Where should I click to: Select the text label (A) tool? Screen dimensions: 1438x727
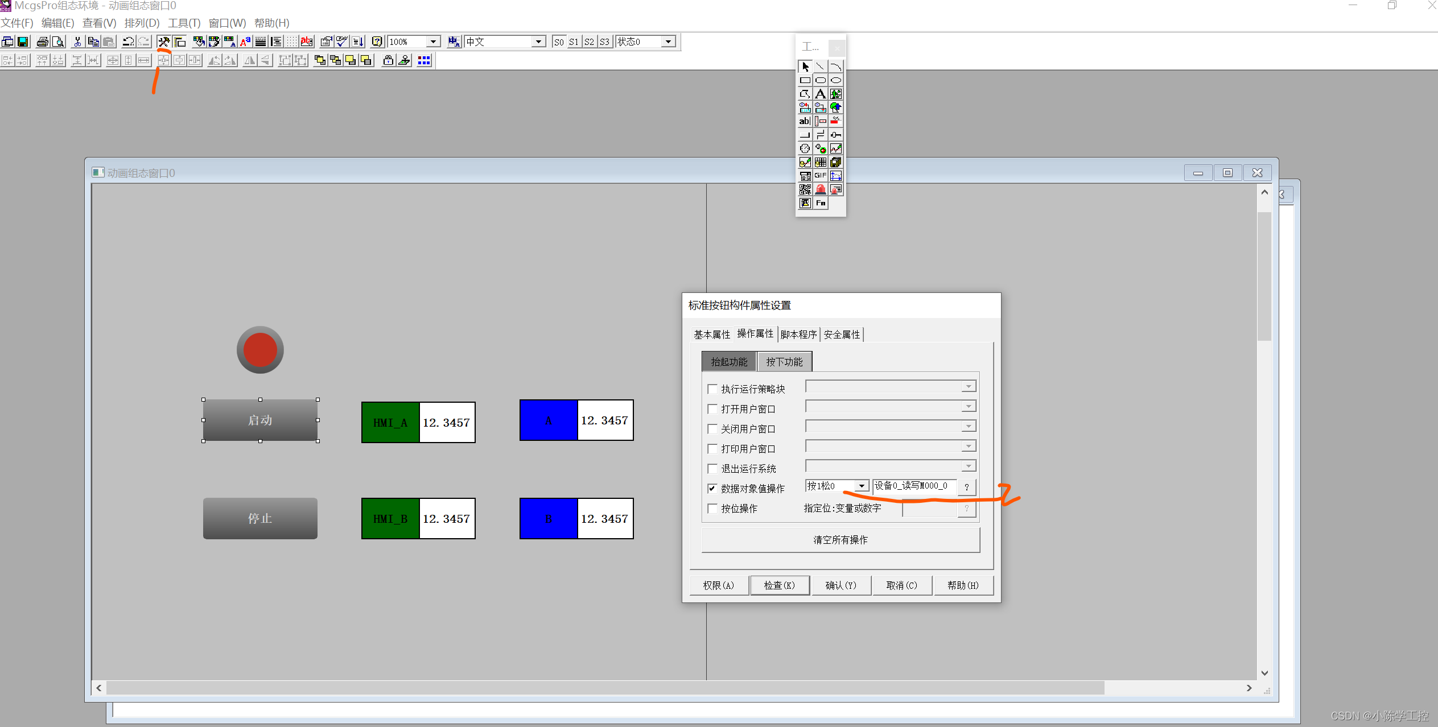tap(820, 94)
